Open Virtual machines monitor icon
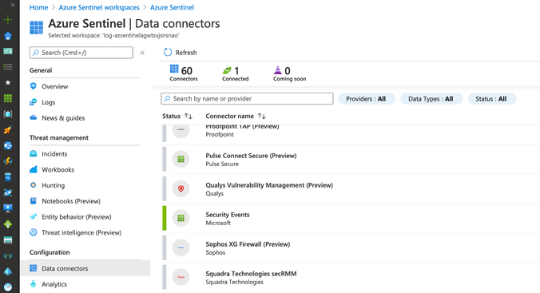540x293 pixels. 8,208
